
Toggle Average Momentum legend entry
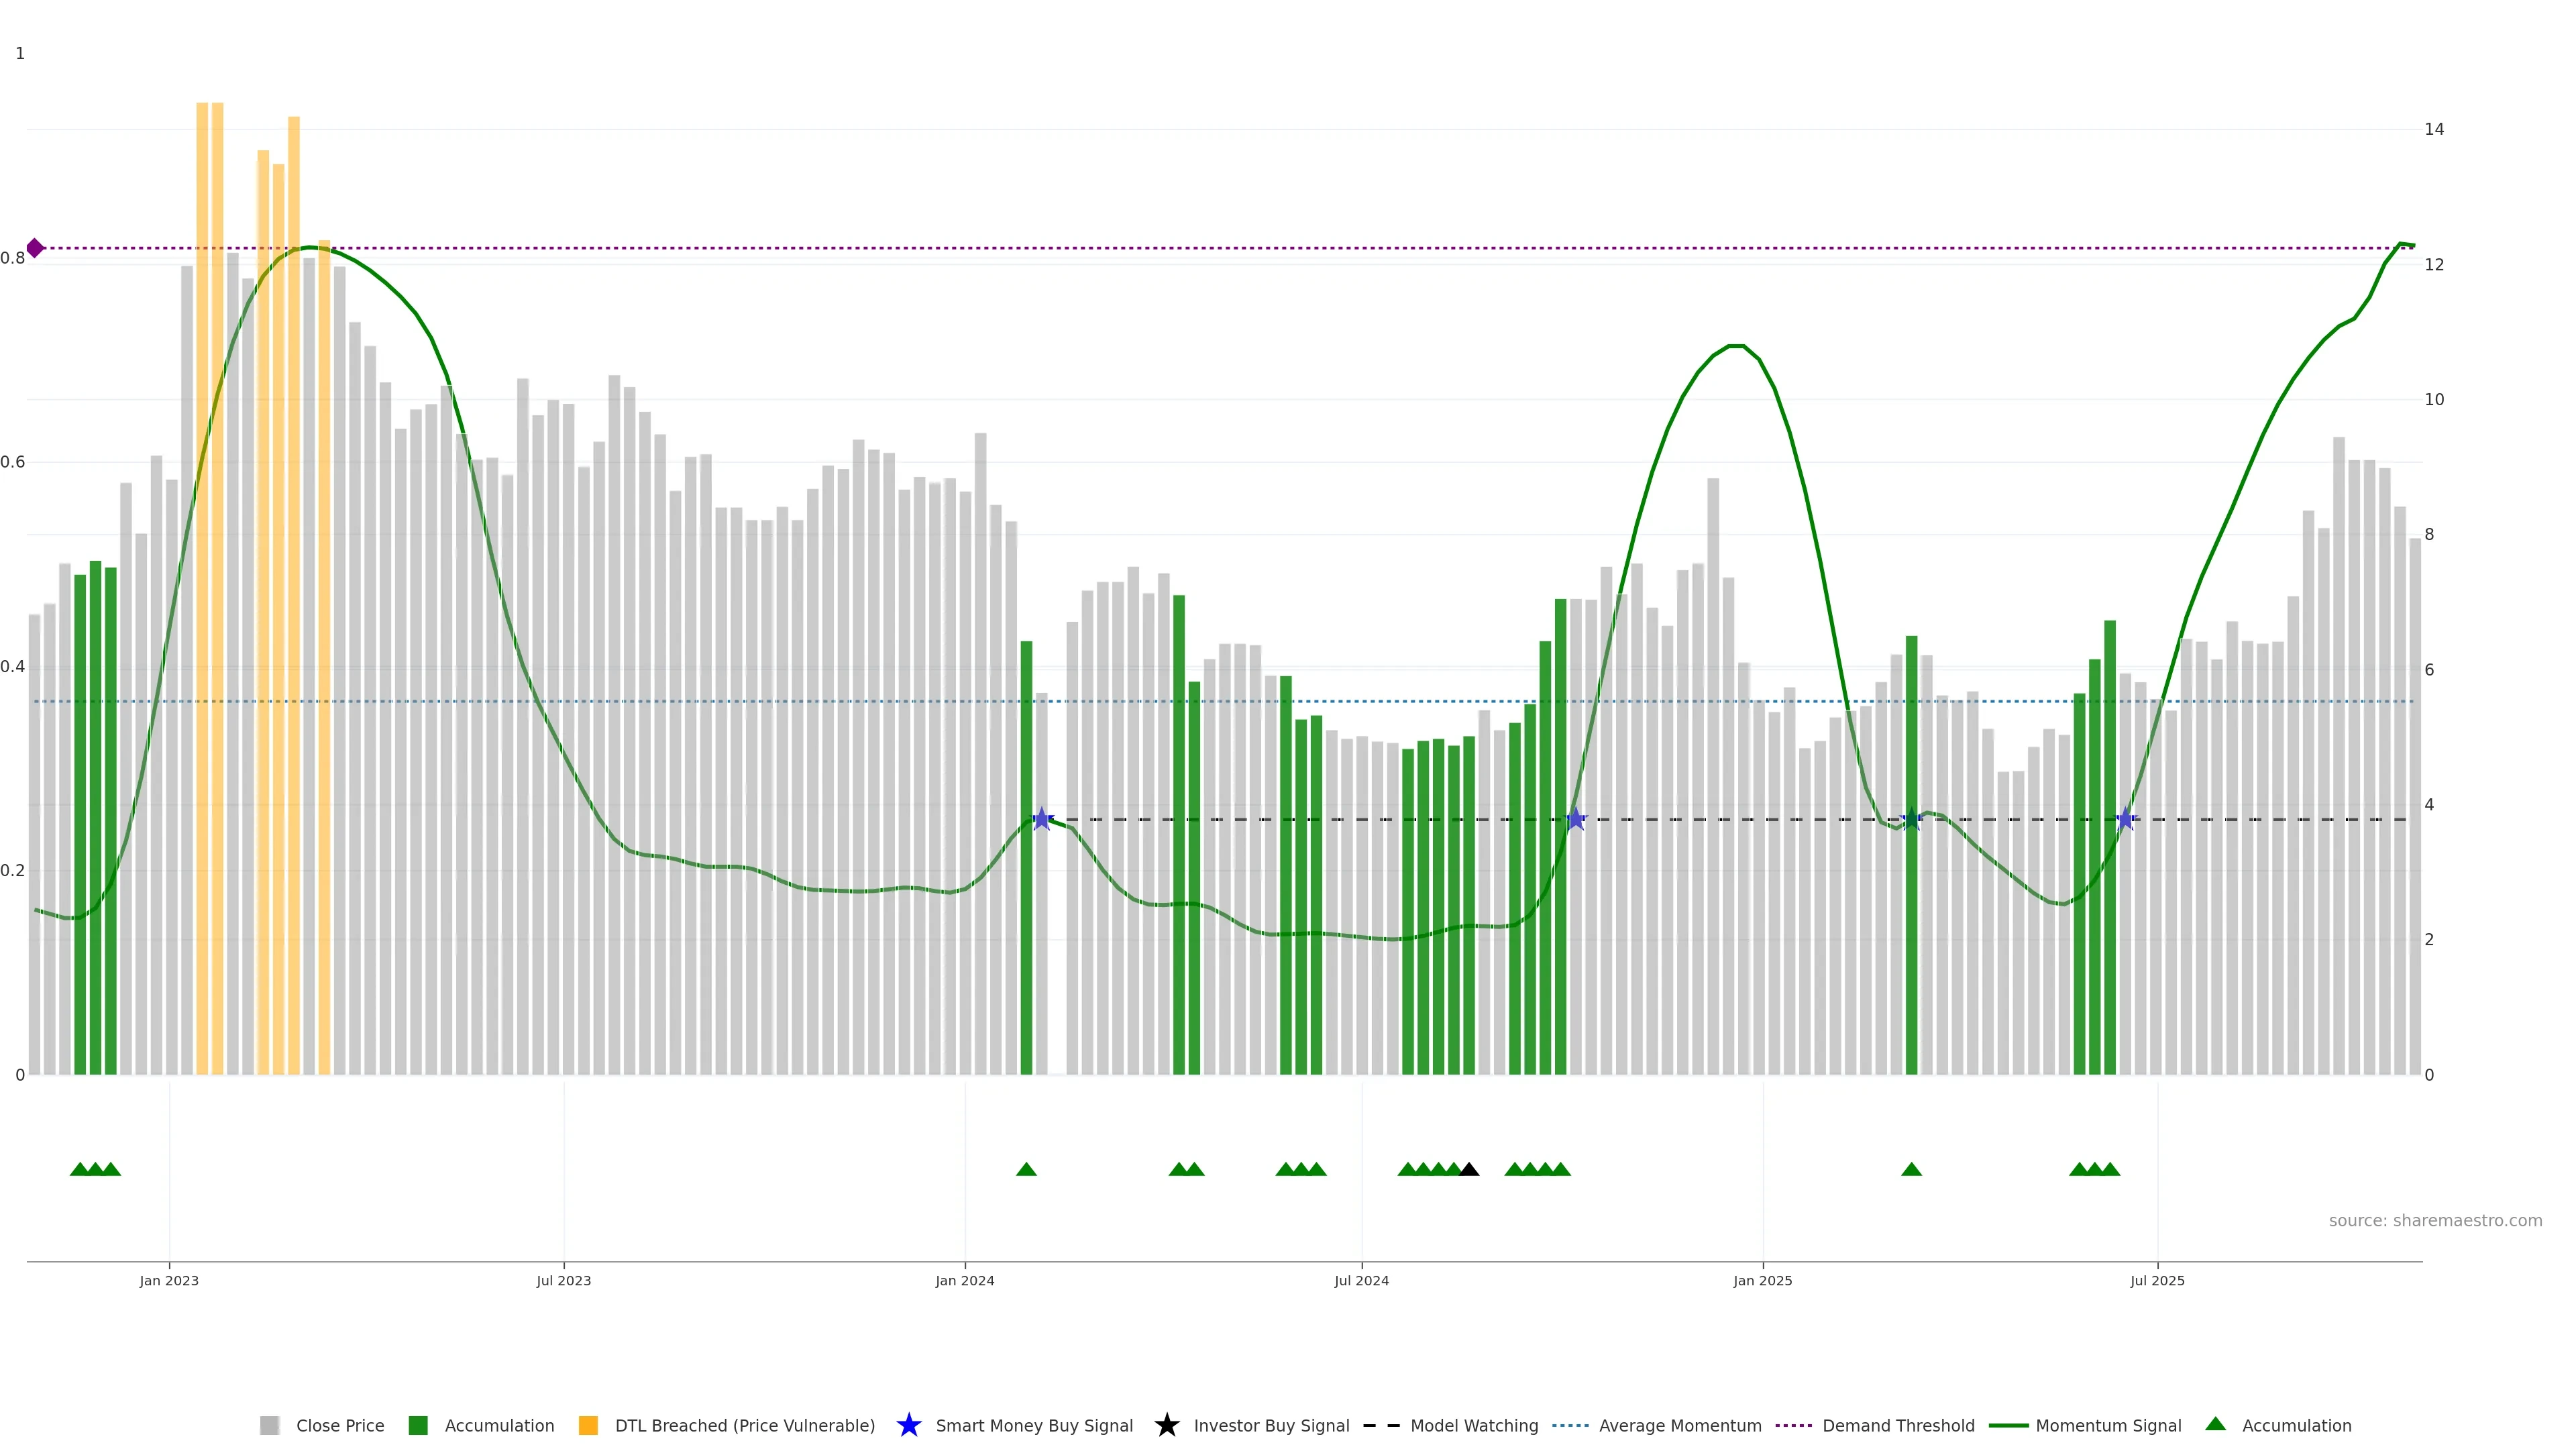pyautogui.click(x=1680, y=1426)
